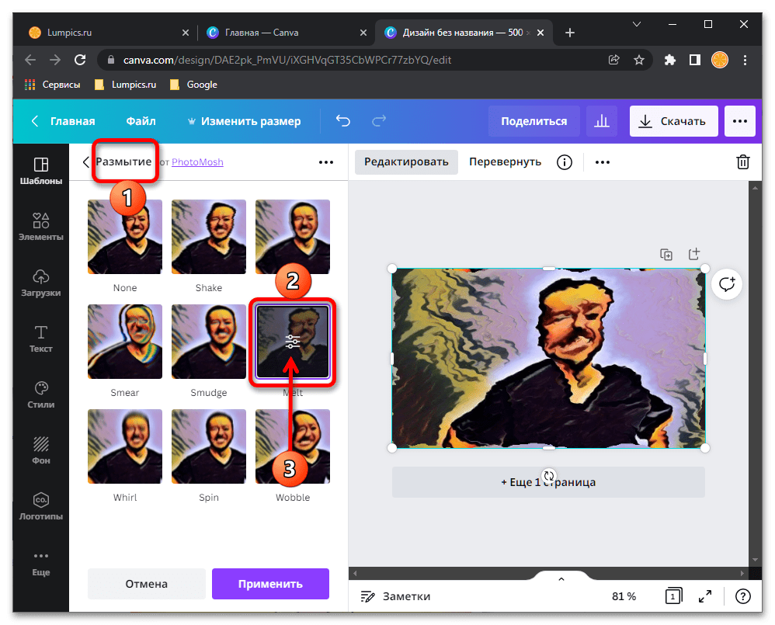Click the undo arrow icon
Image resolution: width=775 pixels, height=625 pixels.
[342, 121]
